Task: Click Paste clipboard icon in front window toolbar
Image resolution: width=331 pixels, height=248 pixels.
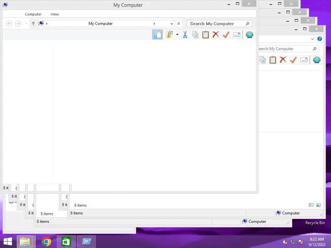Action: pyautogui.click(x=205, y=35)
